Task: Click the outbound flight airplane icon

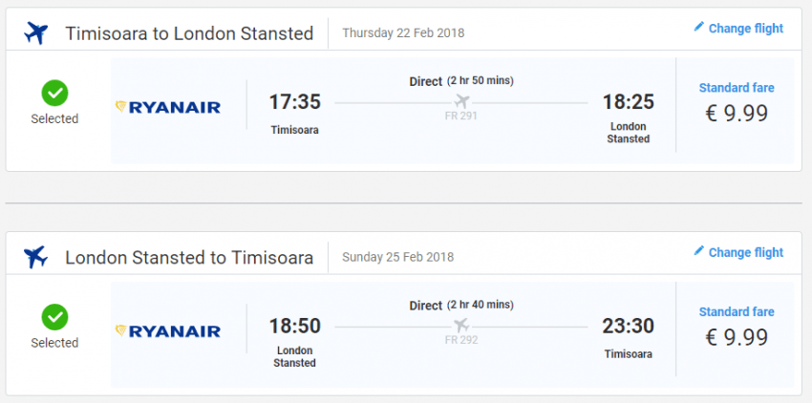Action: pyautogui.click(x=35, y=33)
